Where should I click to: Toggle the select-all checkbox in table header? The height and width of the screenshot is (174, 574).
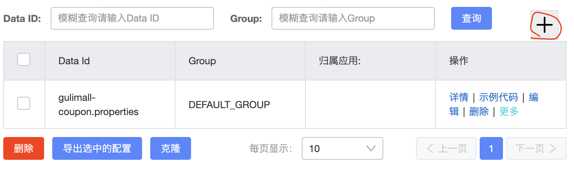pos(24,60)
